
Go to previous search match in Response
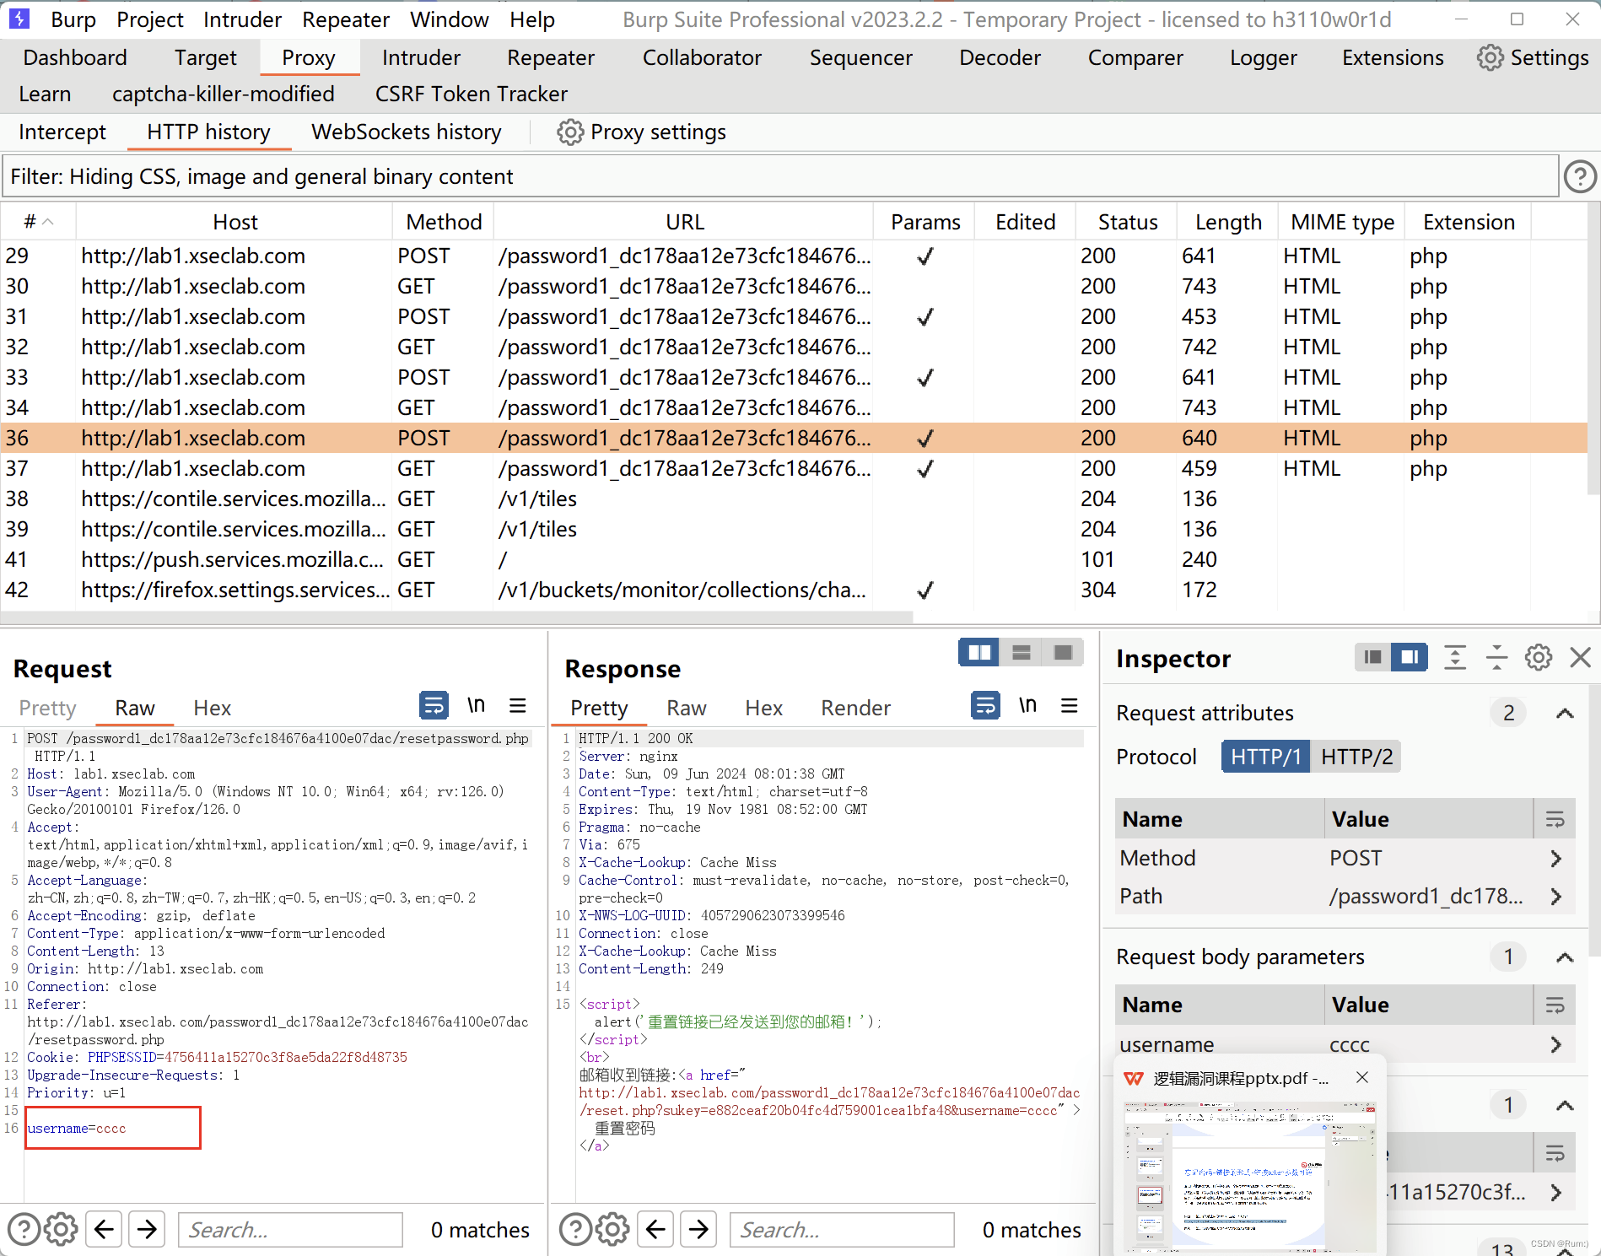point(655,1229)
